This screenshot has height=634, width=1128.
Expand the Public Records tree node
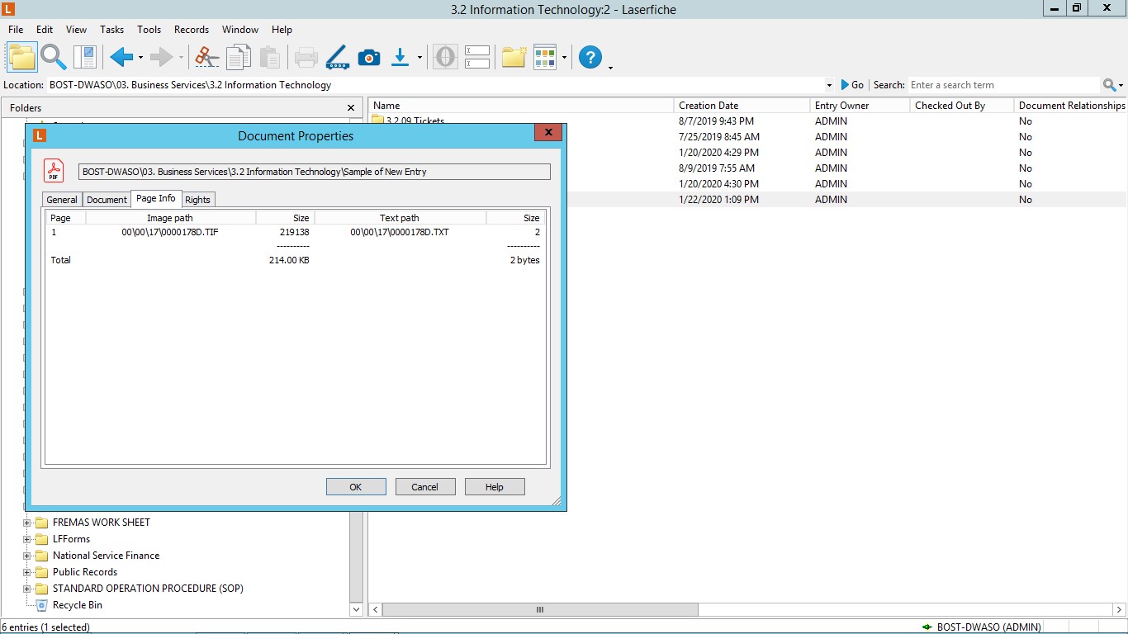27,572
